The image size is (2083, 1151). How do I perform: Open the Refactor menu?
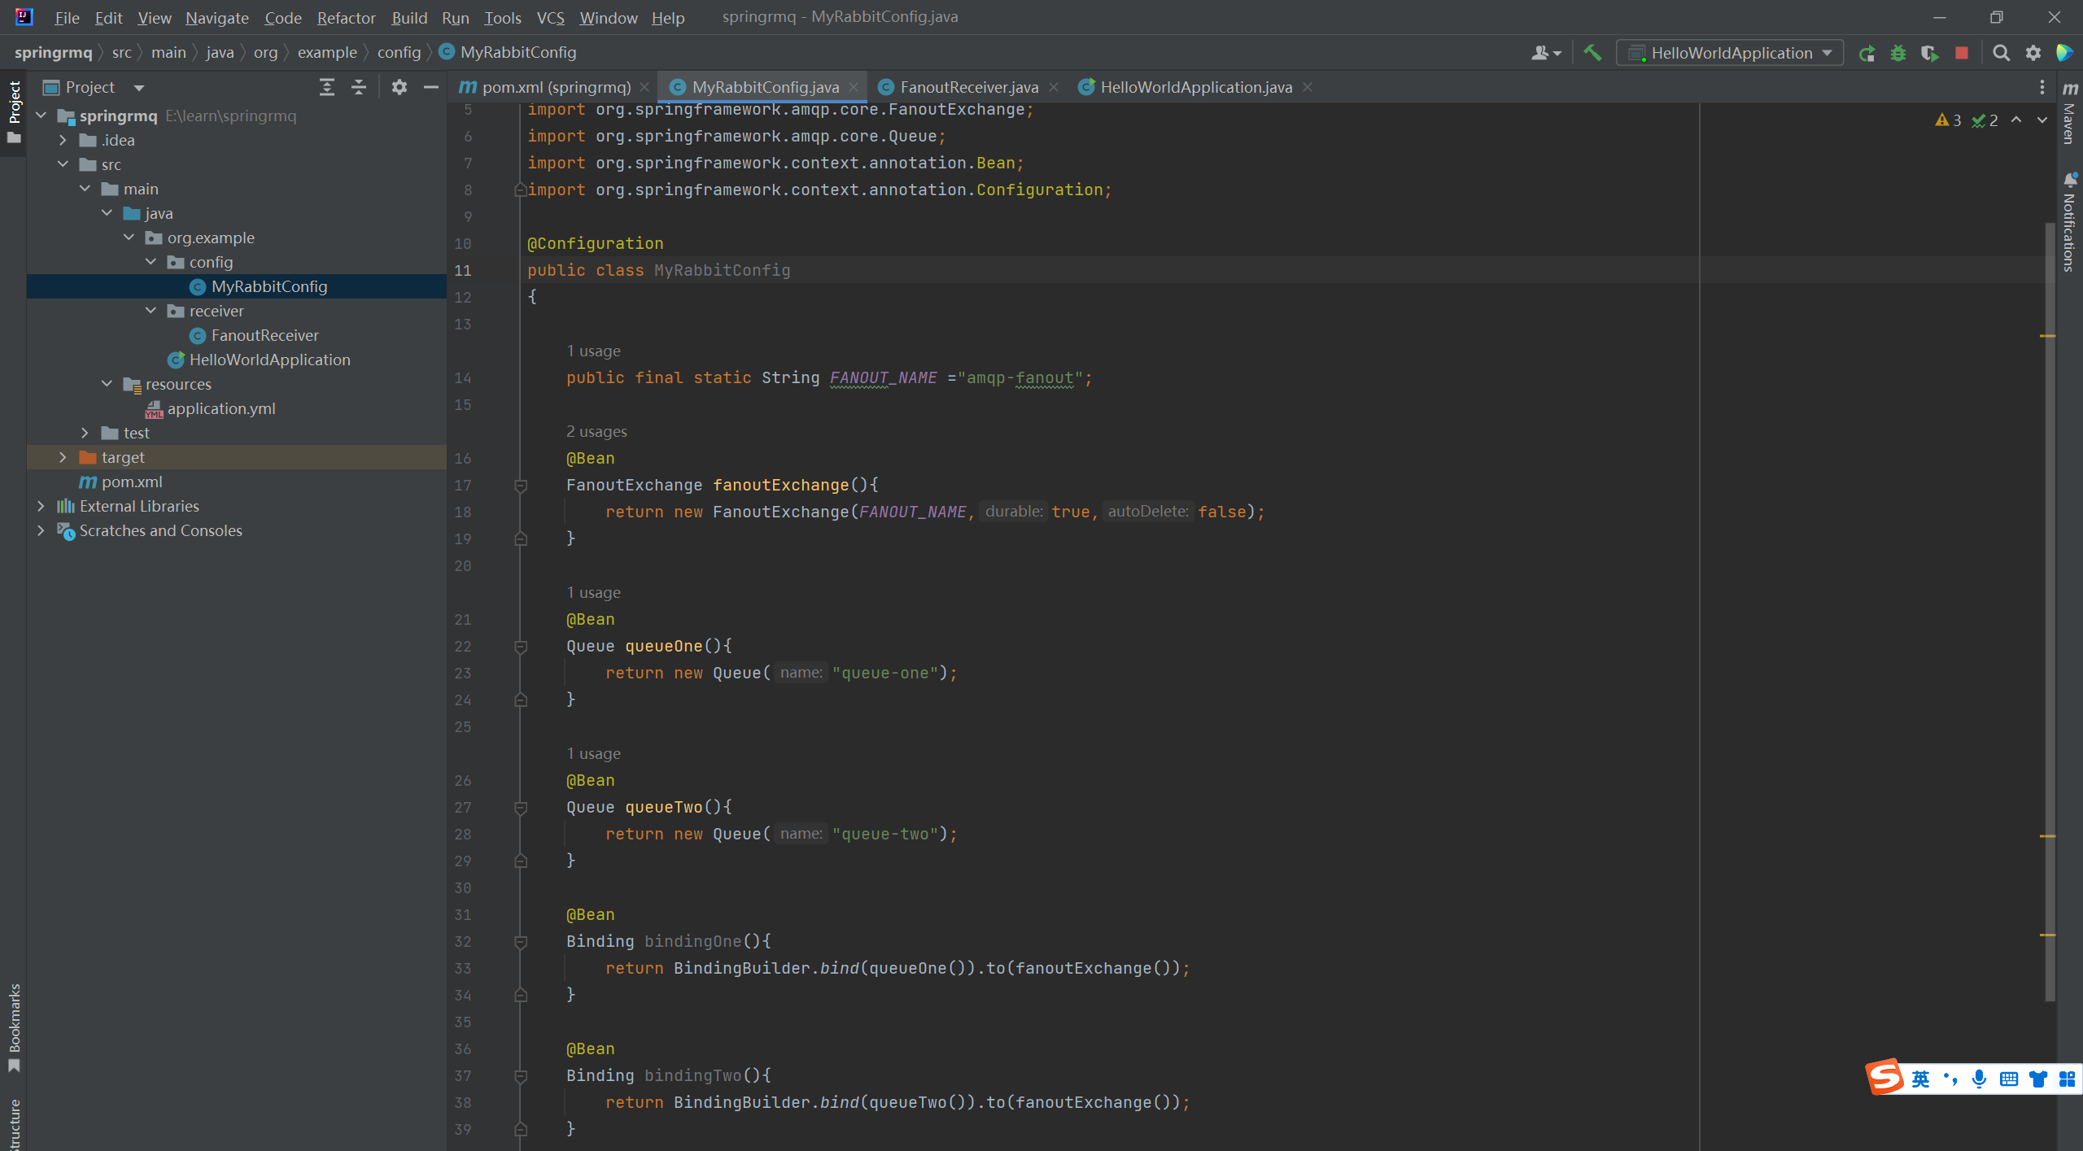(x=346, y=17)
